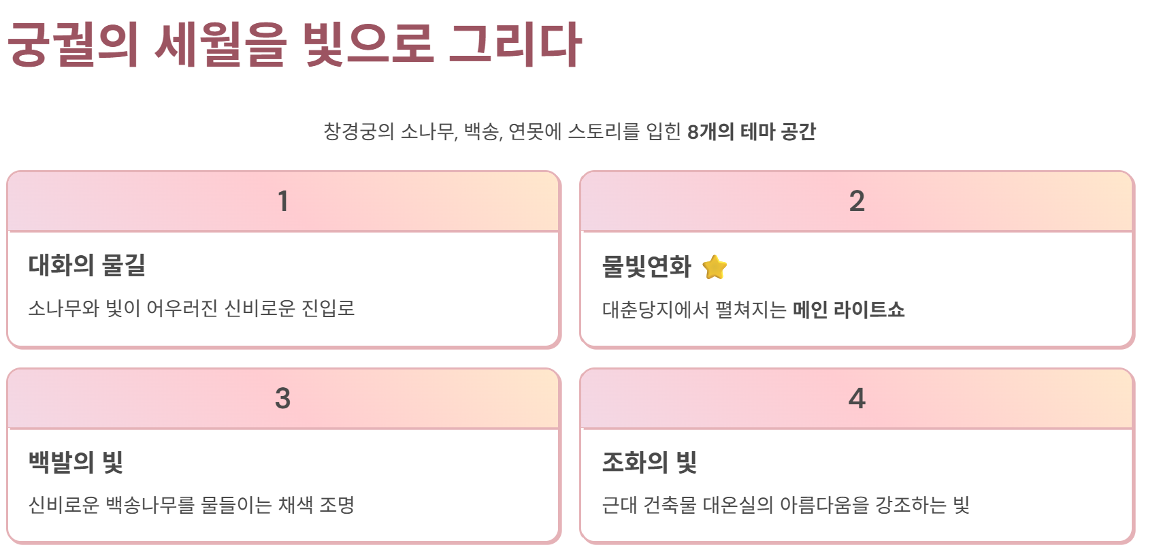
Task: Click the bold 8개의 테마 공간 text
Action: [x=751, y=131]
